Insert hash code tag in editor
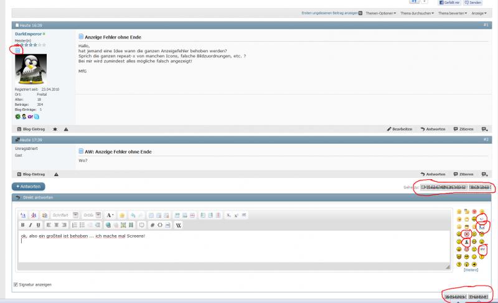 click(x=153, y=225)
